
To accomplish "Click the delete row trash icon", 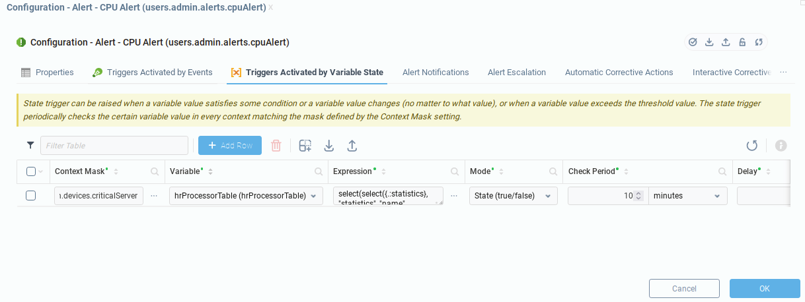I will 276,146.
